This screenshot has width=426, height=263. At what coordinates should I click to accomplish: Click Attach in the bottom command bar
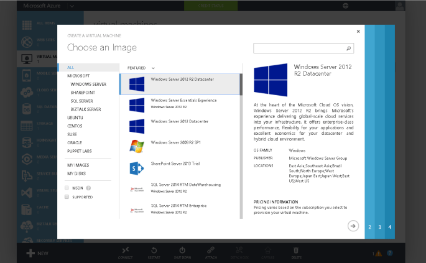(x=211, y=252)
